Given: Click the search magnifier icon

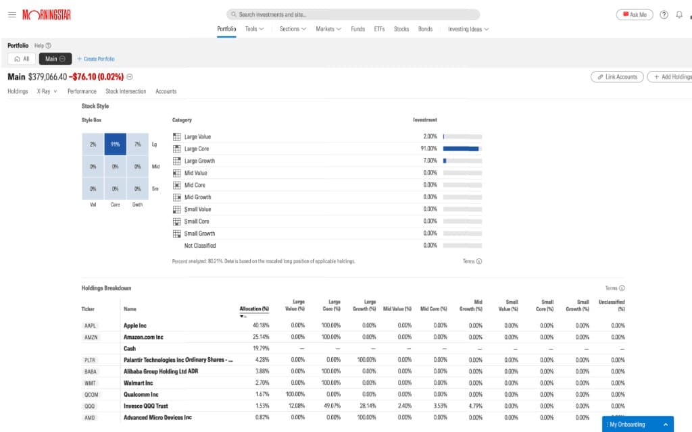Looking at the screenshot, I should coord(233,15).
